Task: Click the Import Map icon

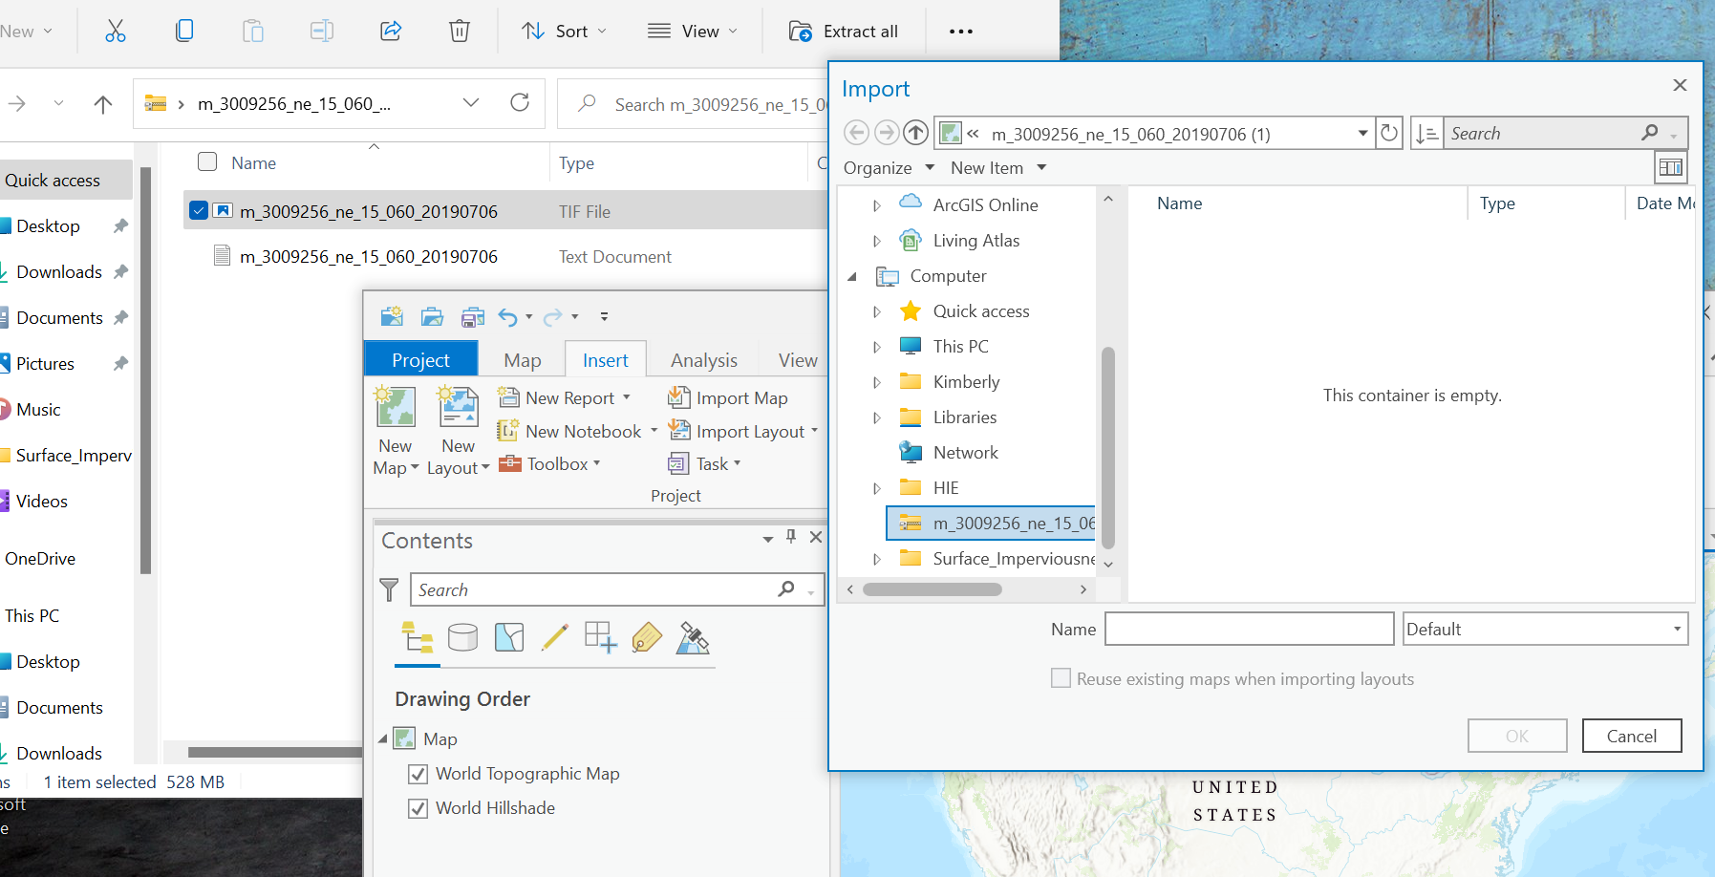Action: pyautogui.click(x=678, y=397)
